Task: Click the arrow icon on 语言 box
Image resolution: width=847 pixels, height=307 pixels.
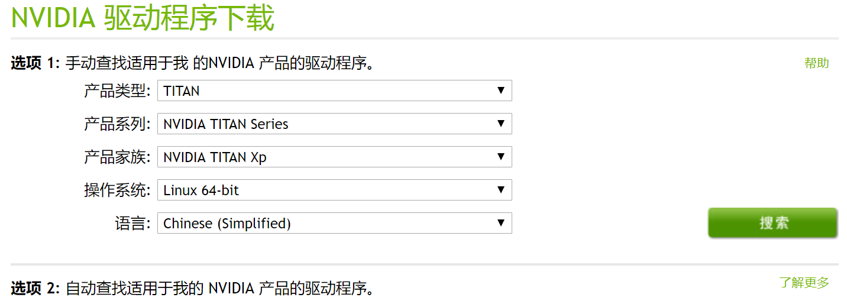Action: coord(500,224)
